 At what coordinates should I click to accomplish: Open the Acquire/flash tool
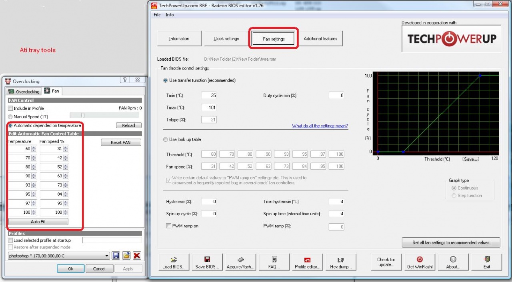[x=241, y=262]
